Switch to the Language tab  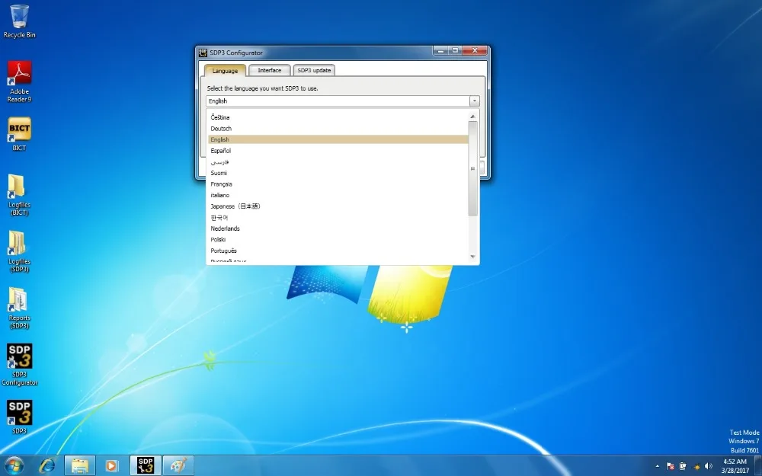coord(225,70)
